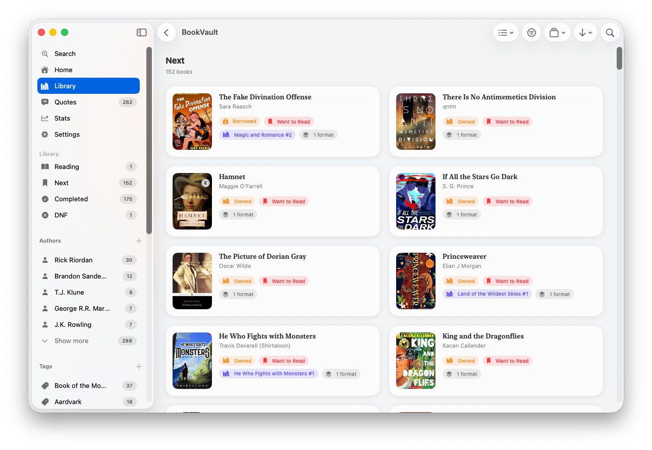Click the He Who Fights with Monsters #1 badge

pyautogui.click(x=268, y=374)
